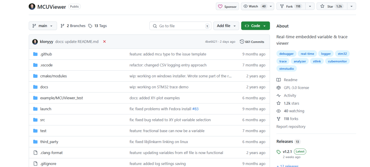Viewport: 370px width, 167px height.
Task: Click the v1.2.1 release tag icon
Action: click(x=279, y=152)
